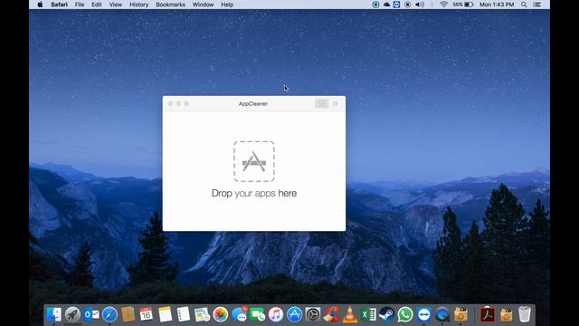Open Reminders from the dock

pyautogui.click(x=184, y=314)
